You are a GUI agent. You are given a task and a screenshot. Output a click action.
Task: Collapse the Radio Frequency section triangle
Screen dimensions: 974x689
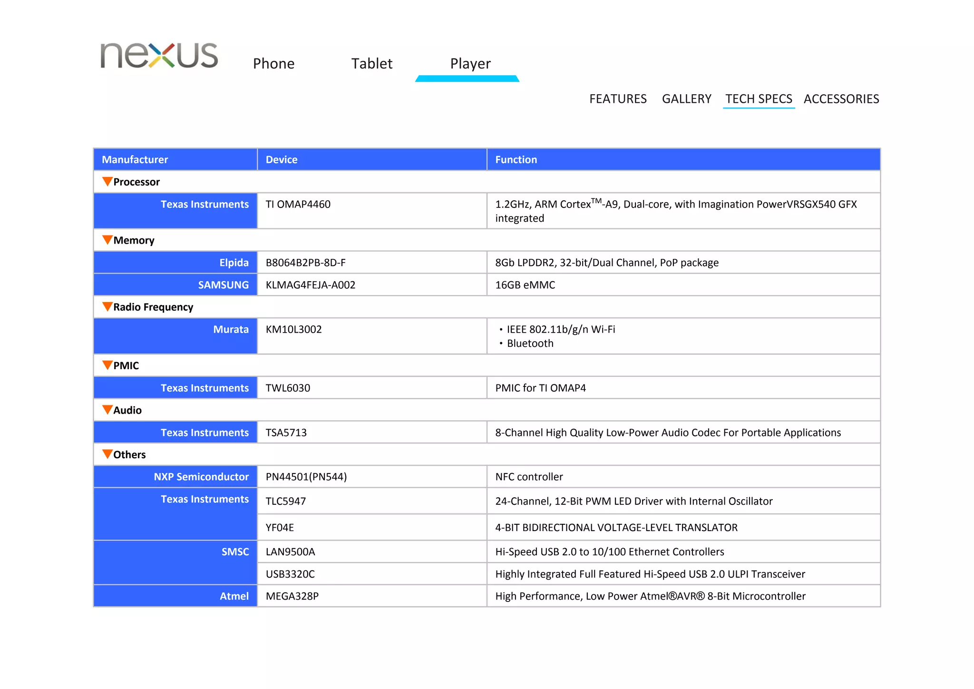107,306
